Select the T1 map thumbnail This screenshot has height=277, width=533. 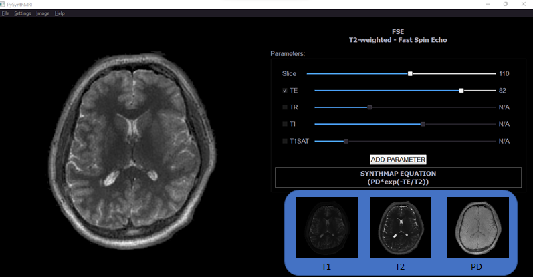pos(326,228)
